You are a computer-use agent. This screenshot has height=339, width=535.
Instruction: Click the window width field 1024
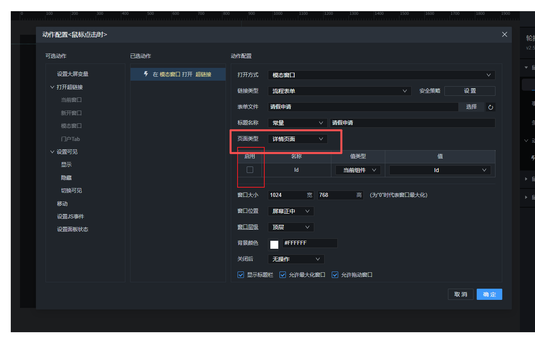click(x=291, y=195)
